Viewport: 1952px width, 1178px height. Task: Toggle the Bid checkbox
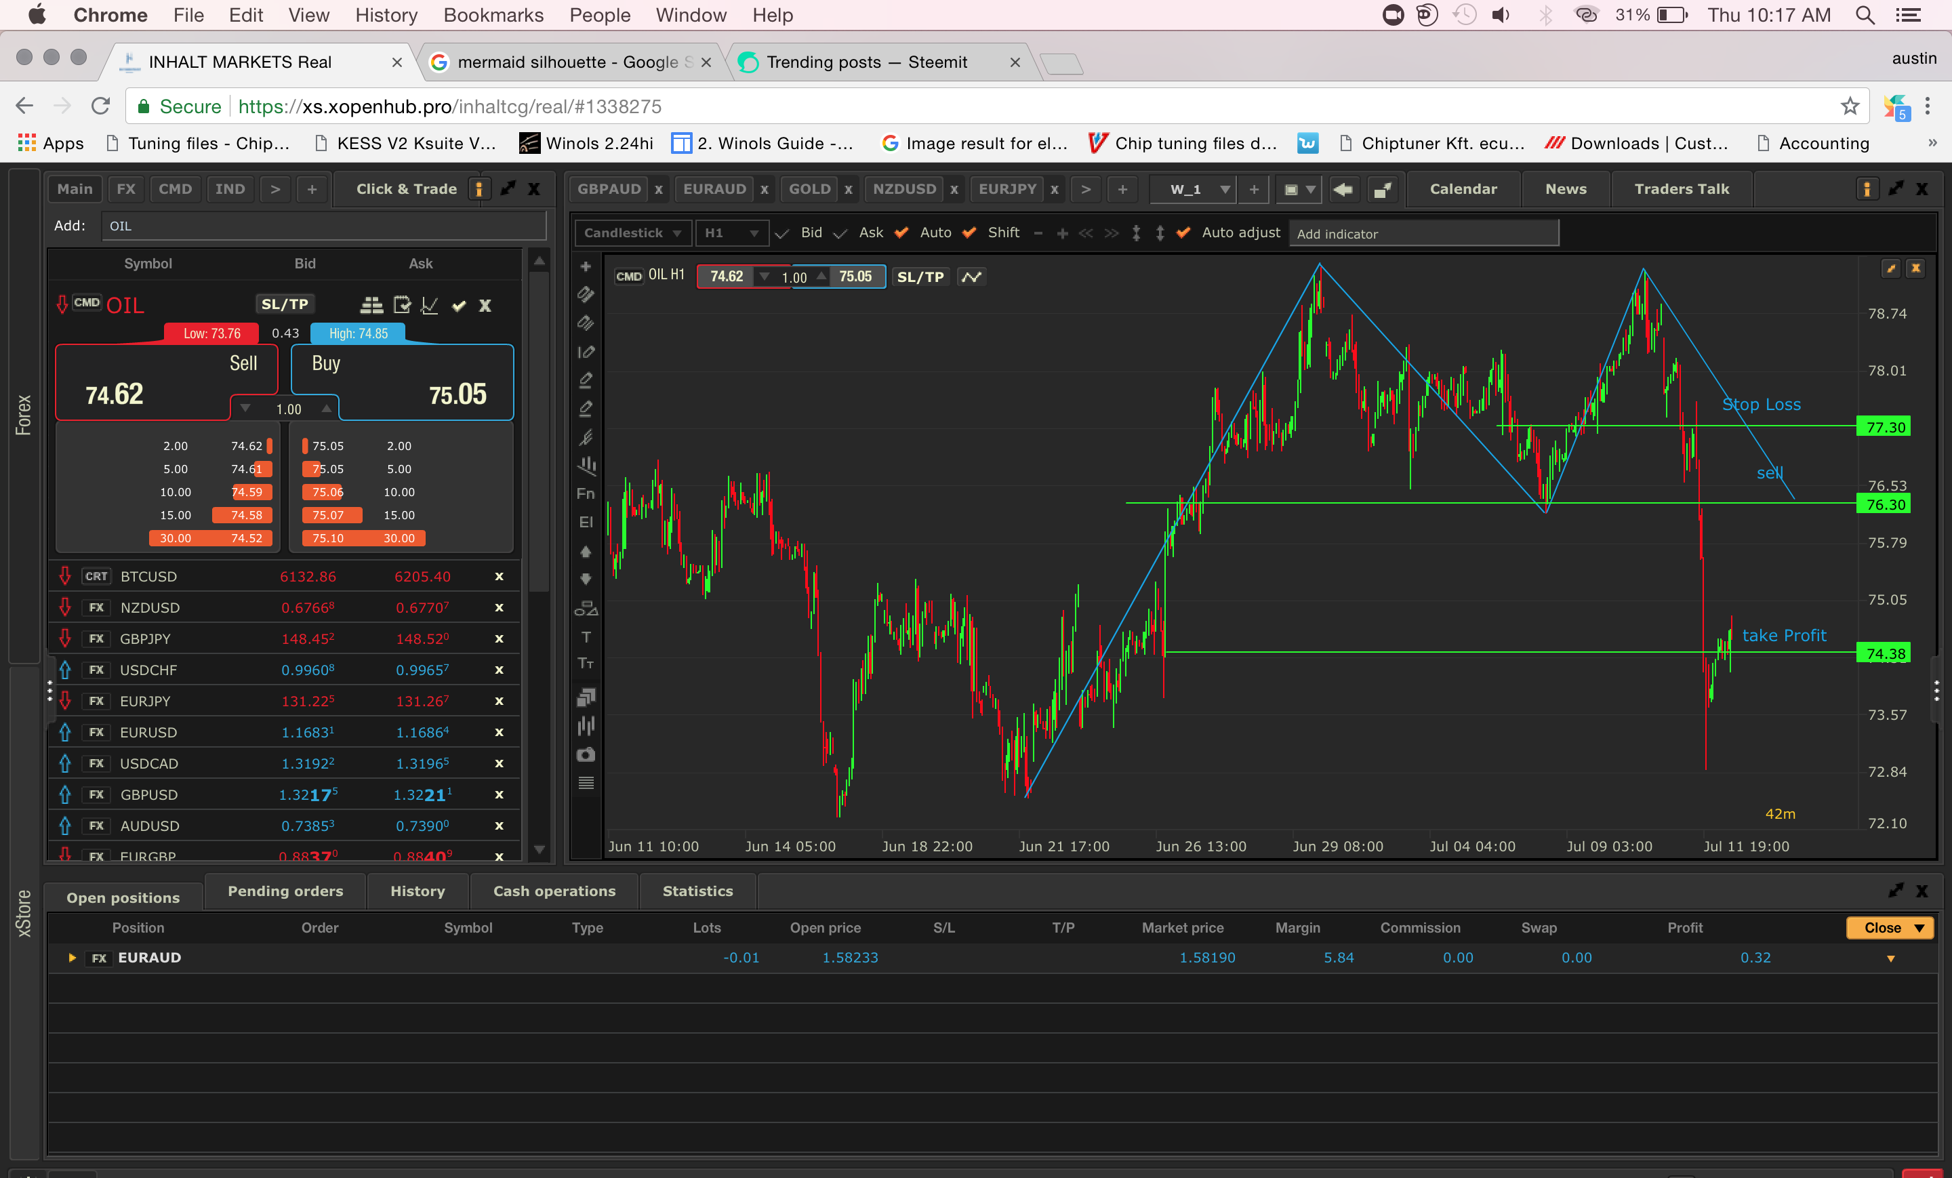[x=783, y=233]
